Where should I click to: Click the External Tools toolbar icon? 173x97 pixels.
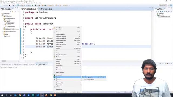click(x=39, y=5)
